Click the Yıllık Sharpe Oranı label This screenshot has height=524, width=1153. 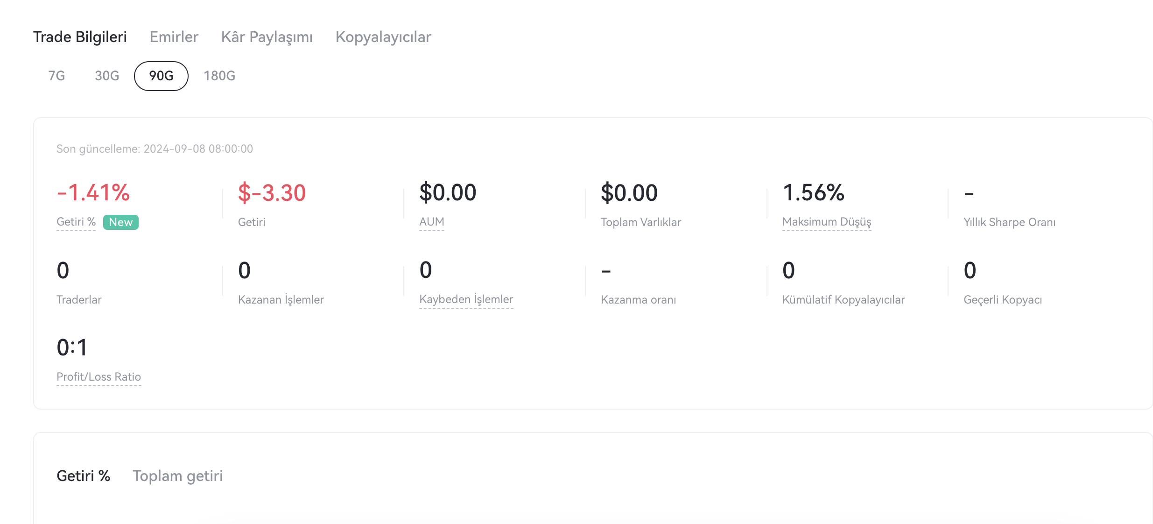tap(1009, 222)
